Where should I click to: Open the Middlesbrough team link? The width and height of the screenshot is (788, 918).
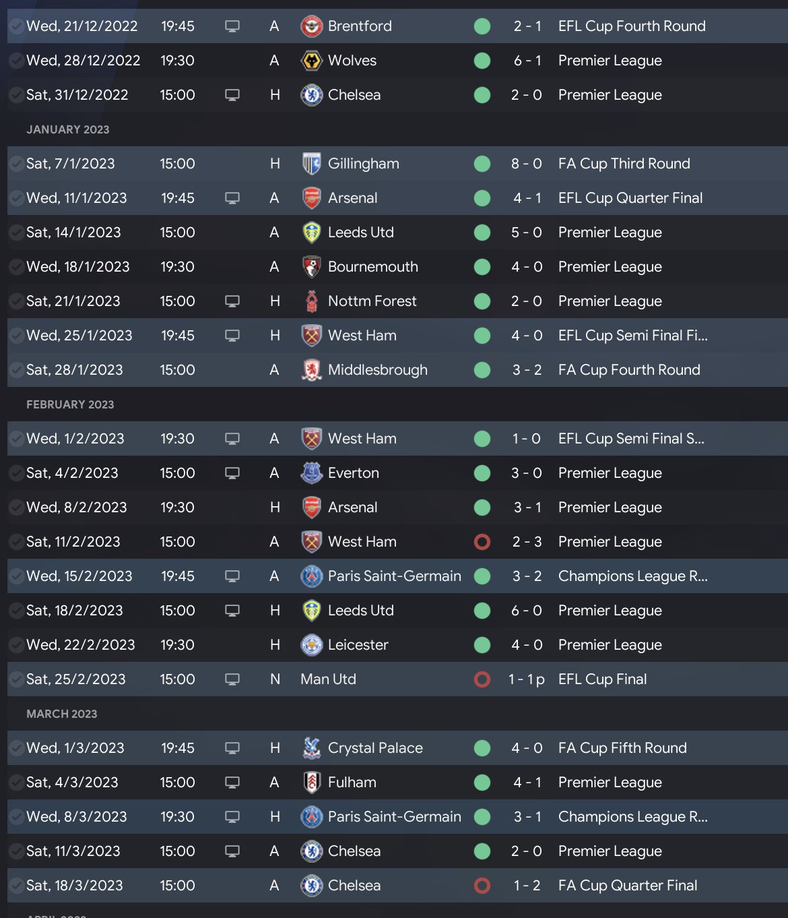point(377,370)
